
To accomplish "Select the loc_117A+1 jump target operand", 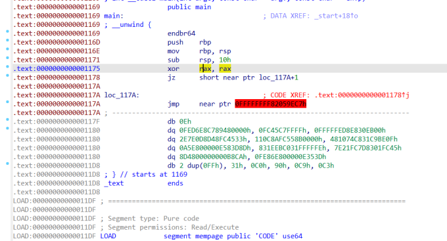I will pyautogui.click(x=279, y=77).
